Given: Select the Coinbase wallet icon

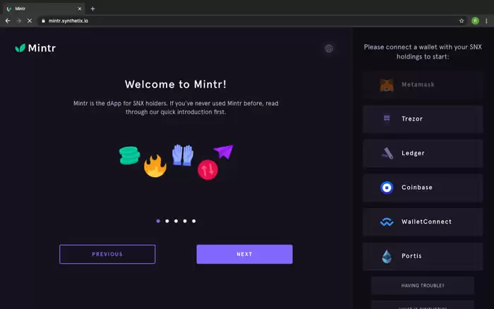Looking at the screenshot, I should tap(387, 188).
